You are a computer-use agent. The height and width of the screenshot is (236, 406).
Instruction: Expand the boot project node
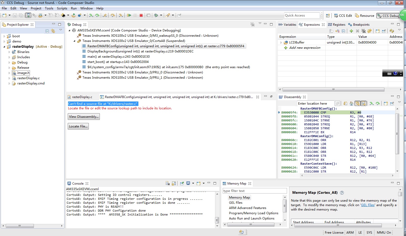pos(4,36)
